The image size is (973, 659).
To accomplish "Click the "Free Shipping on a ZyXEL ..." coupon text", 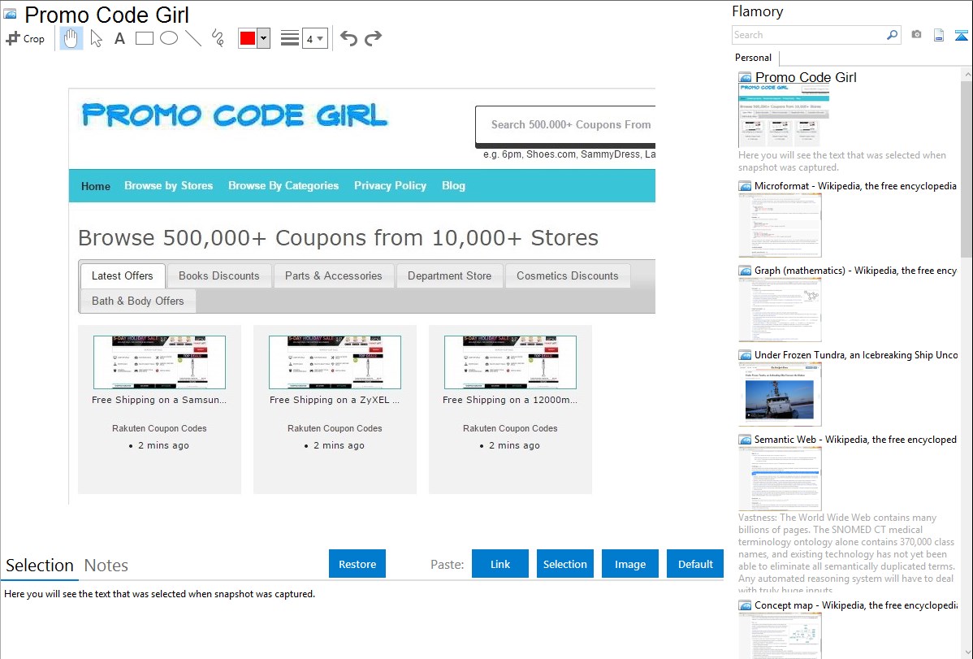I will (x=335, y=400).
